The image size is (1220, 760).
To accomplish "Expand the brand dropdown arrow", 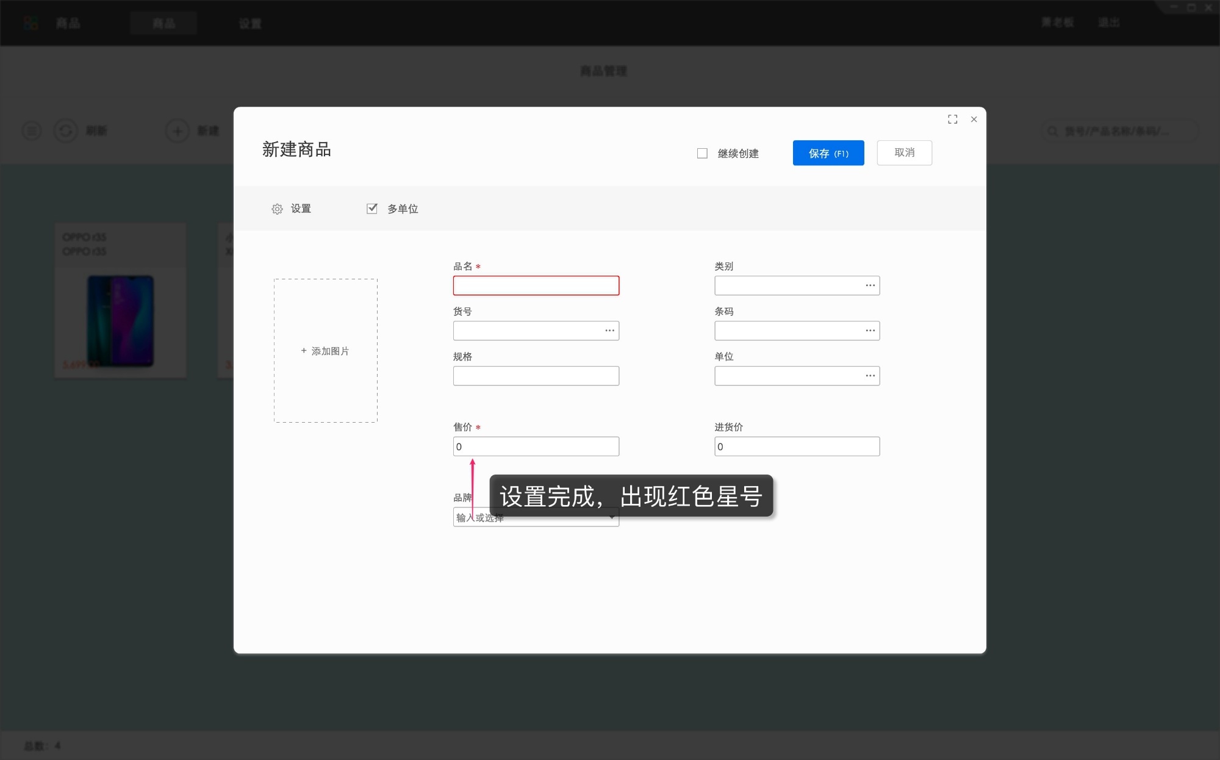I will click(612, 518).
